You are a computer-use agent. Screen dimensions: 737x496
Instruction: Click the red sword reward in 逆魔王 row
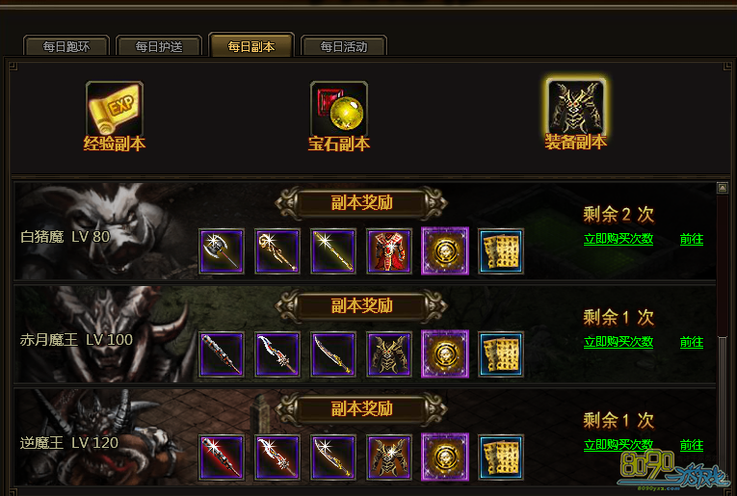222,457
